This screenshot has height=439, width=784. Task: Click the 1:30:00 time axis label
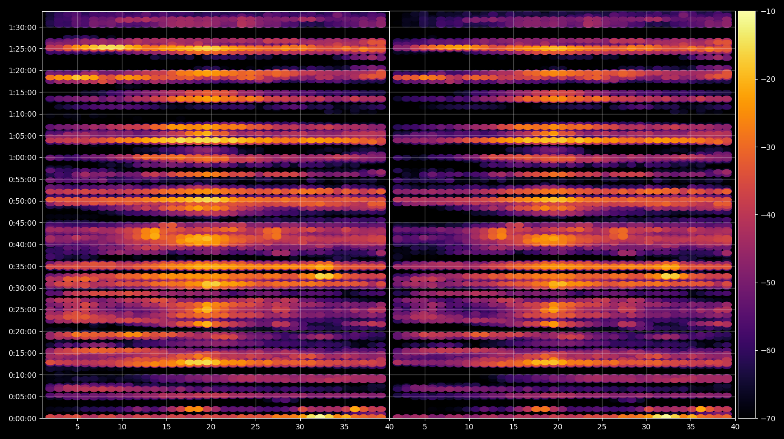point(23,27)
